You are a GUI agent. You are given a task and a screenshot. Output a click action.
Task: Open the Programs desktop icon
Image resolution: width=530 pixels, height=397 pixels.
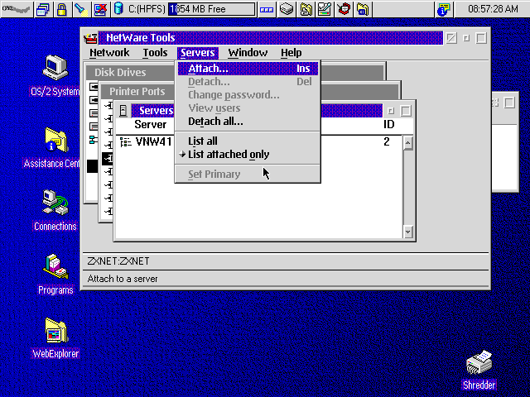click(x=55, y=266)
